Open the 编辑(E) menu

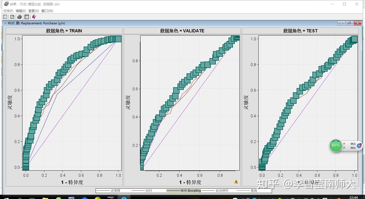21,11
